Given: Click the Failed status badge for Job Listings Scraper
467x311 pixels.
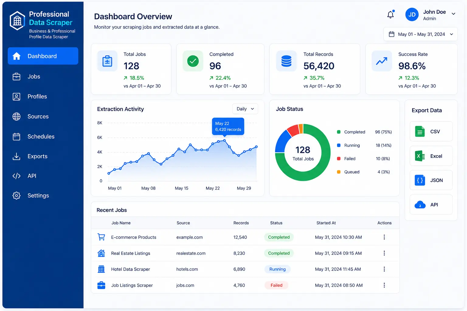Looking at the screenshot, I should coord(276,285).
